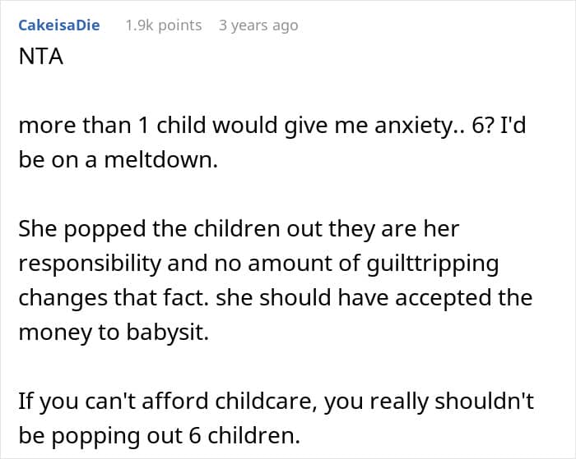Click the line 'be popping out 6 children.'
Image resolution: width=576 pixels, height=459 pixels.
(x=160, y=435)
